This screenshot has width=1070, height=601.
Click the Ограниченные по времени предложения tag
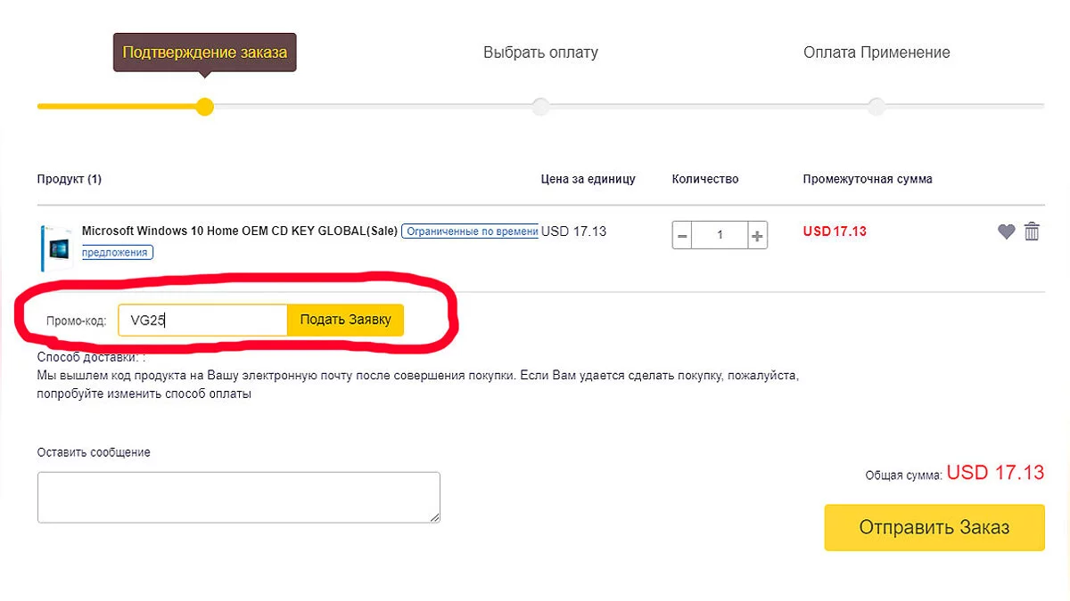click(x=469, y=231)
